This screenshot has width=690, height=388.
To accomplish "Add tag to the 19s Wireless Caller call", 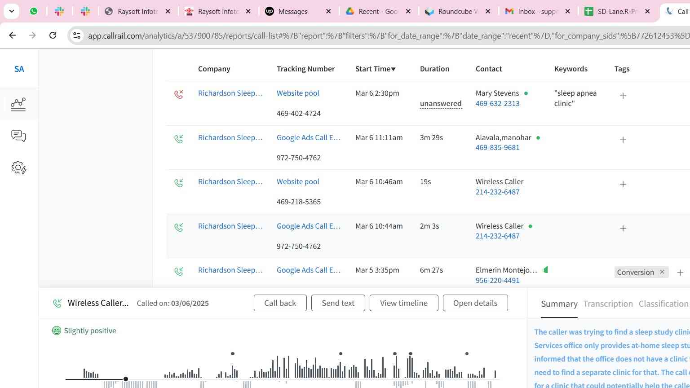I will pyautogui.click(x=623, y=184).
